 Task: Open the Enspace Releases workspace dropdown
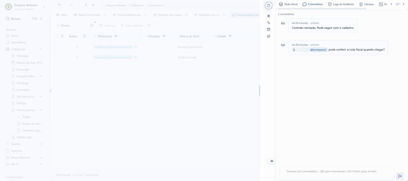coord(44,7)
